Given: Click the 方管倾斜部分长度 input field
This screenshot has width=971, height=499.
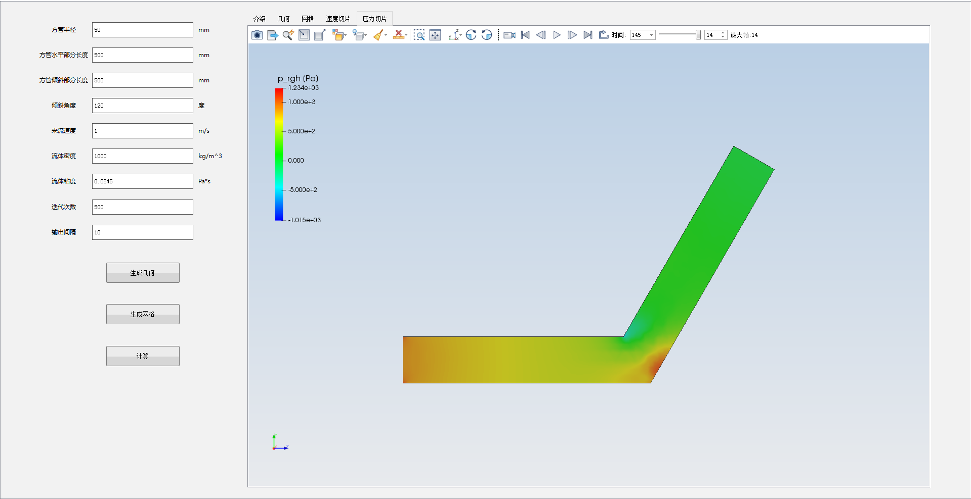Looking at the screenshot, I should (143, 80).
